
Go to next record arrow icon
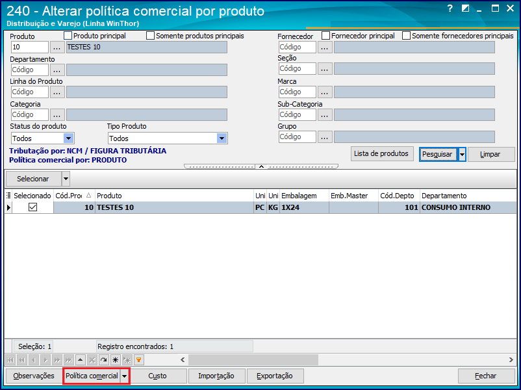45,359
